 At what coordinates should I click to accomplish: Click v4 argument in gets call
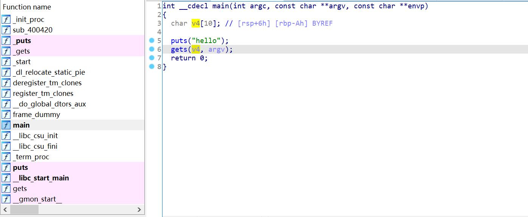coord(196,49)
